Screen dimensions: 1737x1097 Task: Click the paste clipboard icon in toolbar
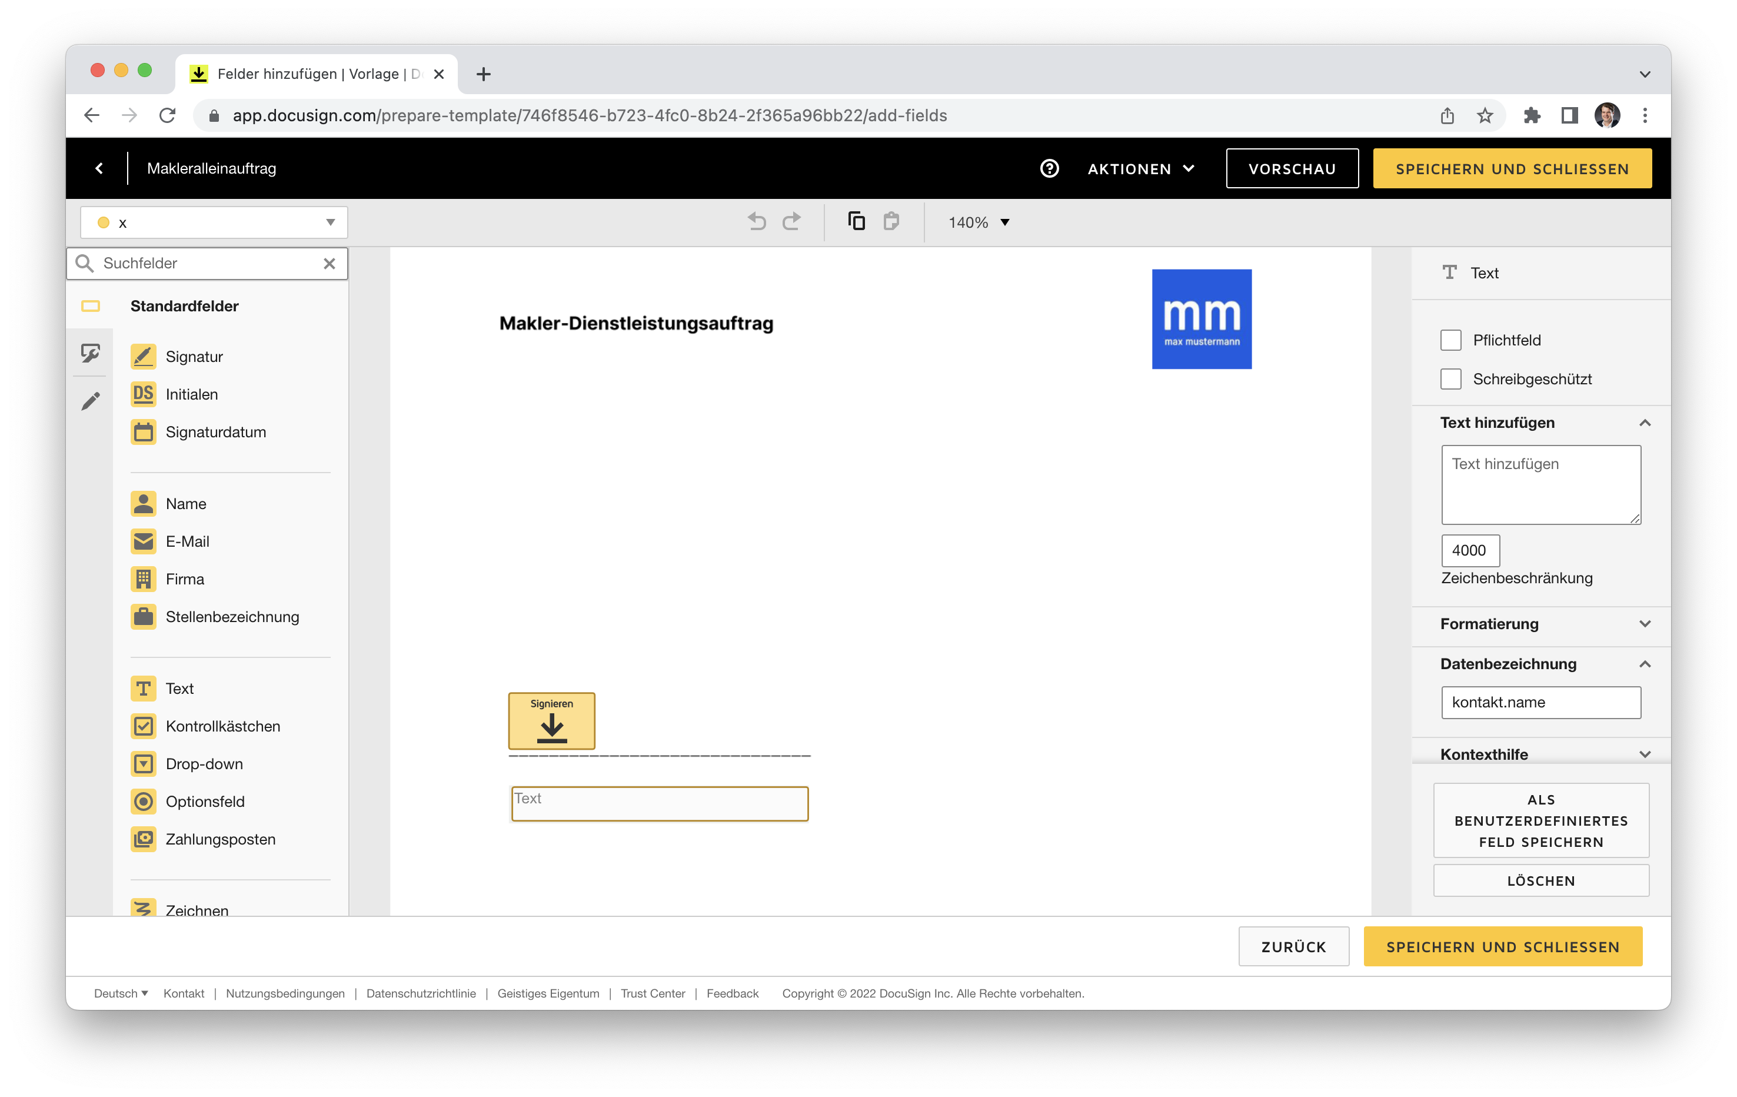coord(891,221)
